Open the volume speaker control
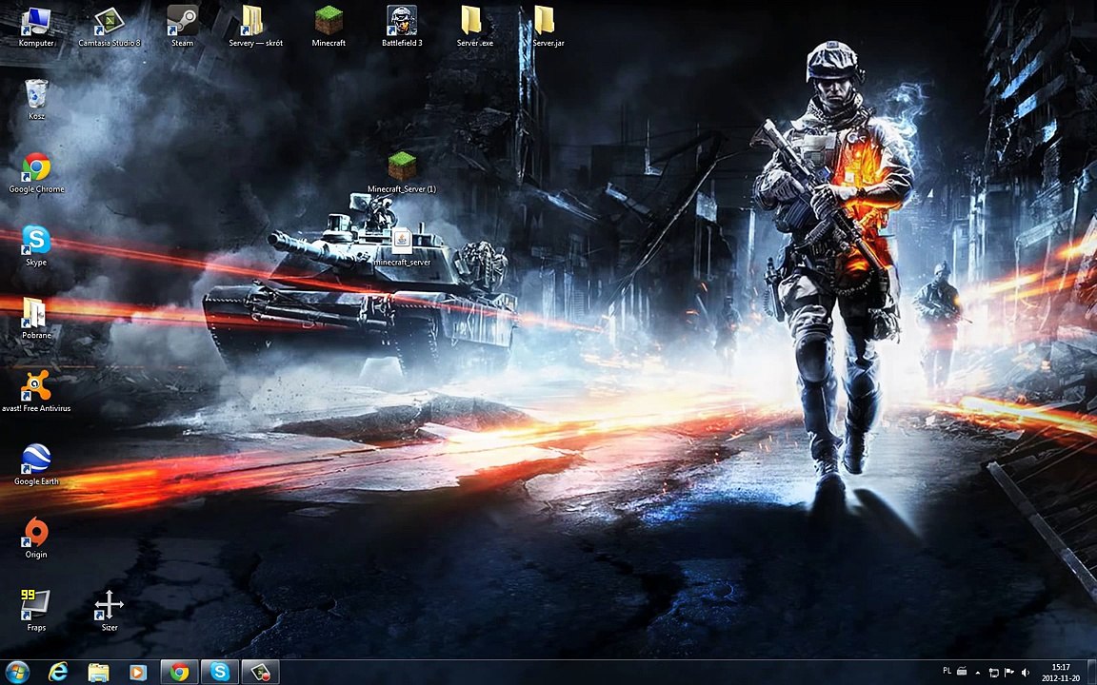This screenshot has height=685, width=1097. (1025, 674)
